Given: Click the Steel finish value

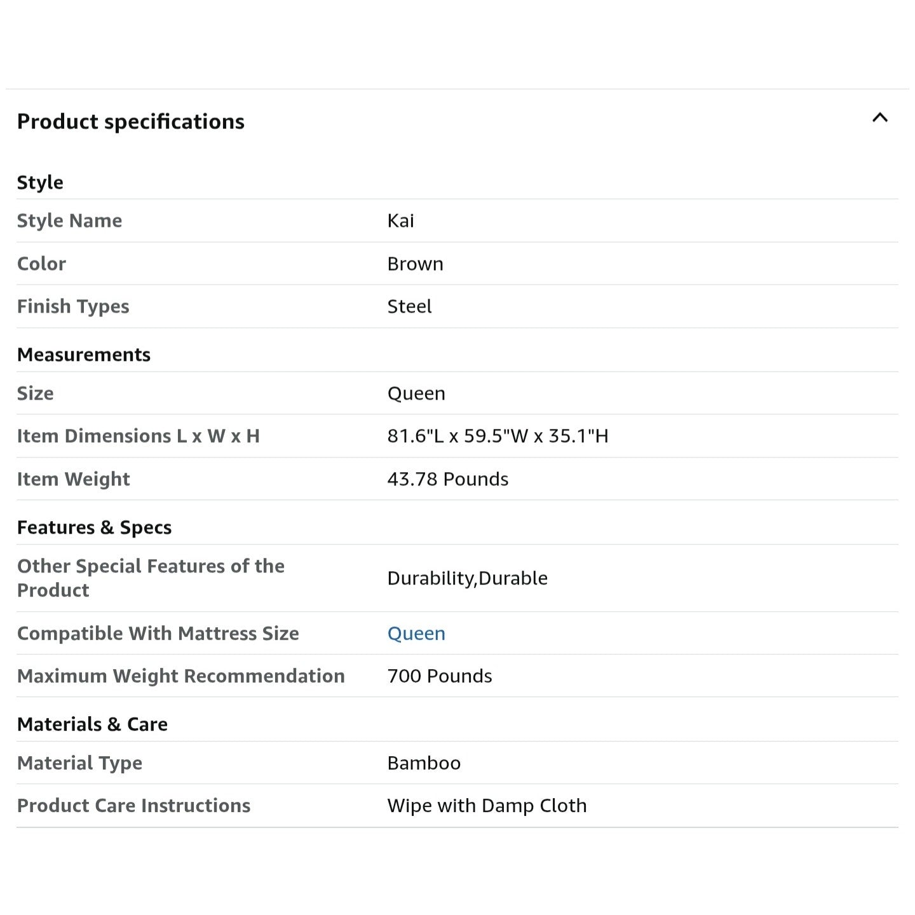Looking at the screenshot, I should [409, 306].
